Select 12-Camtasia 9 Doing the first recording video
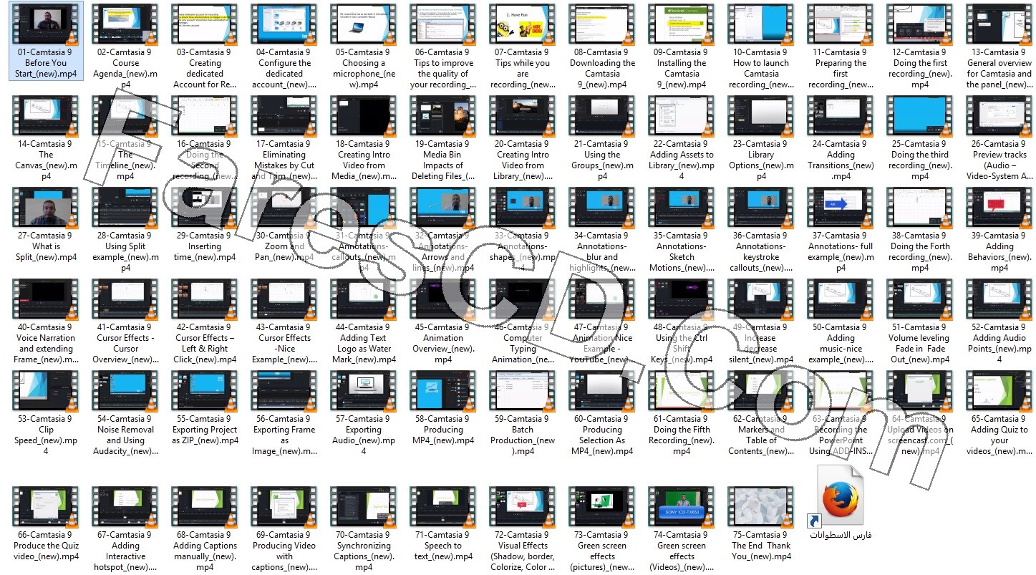 [x=920, y=46]
